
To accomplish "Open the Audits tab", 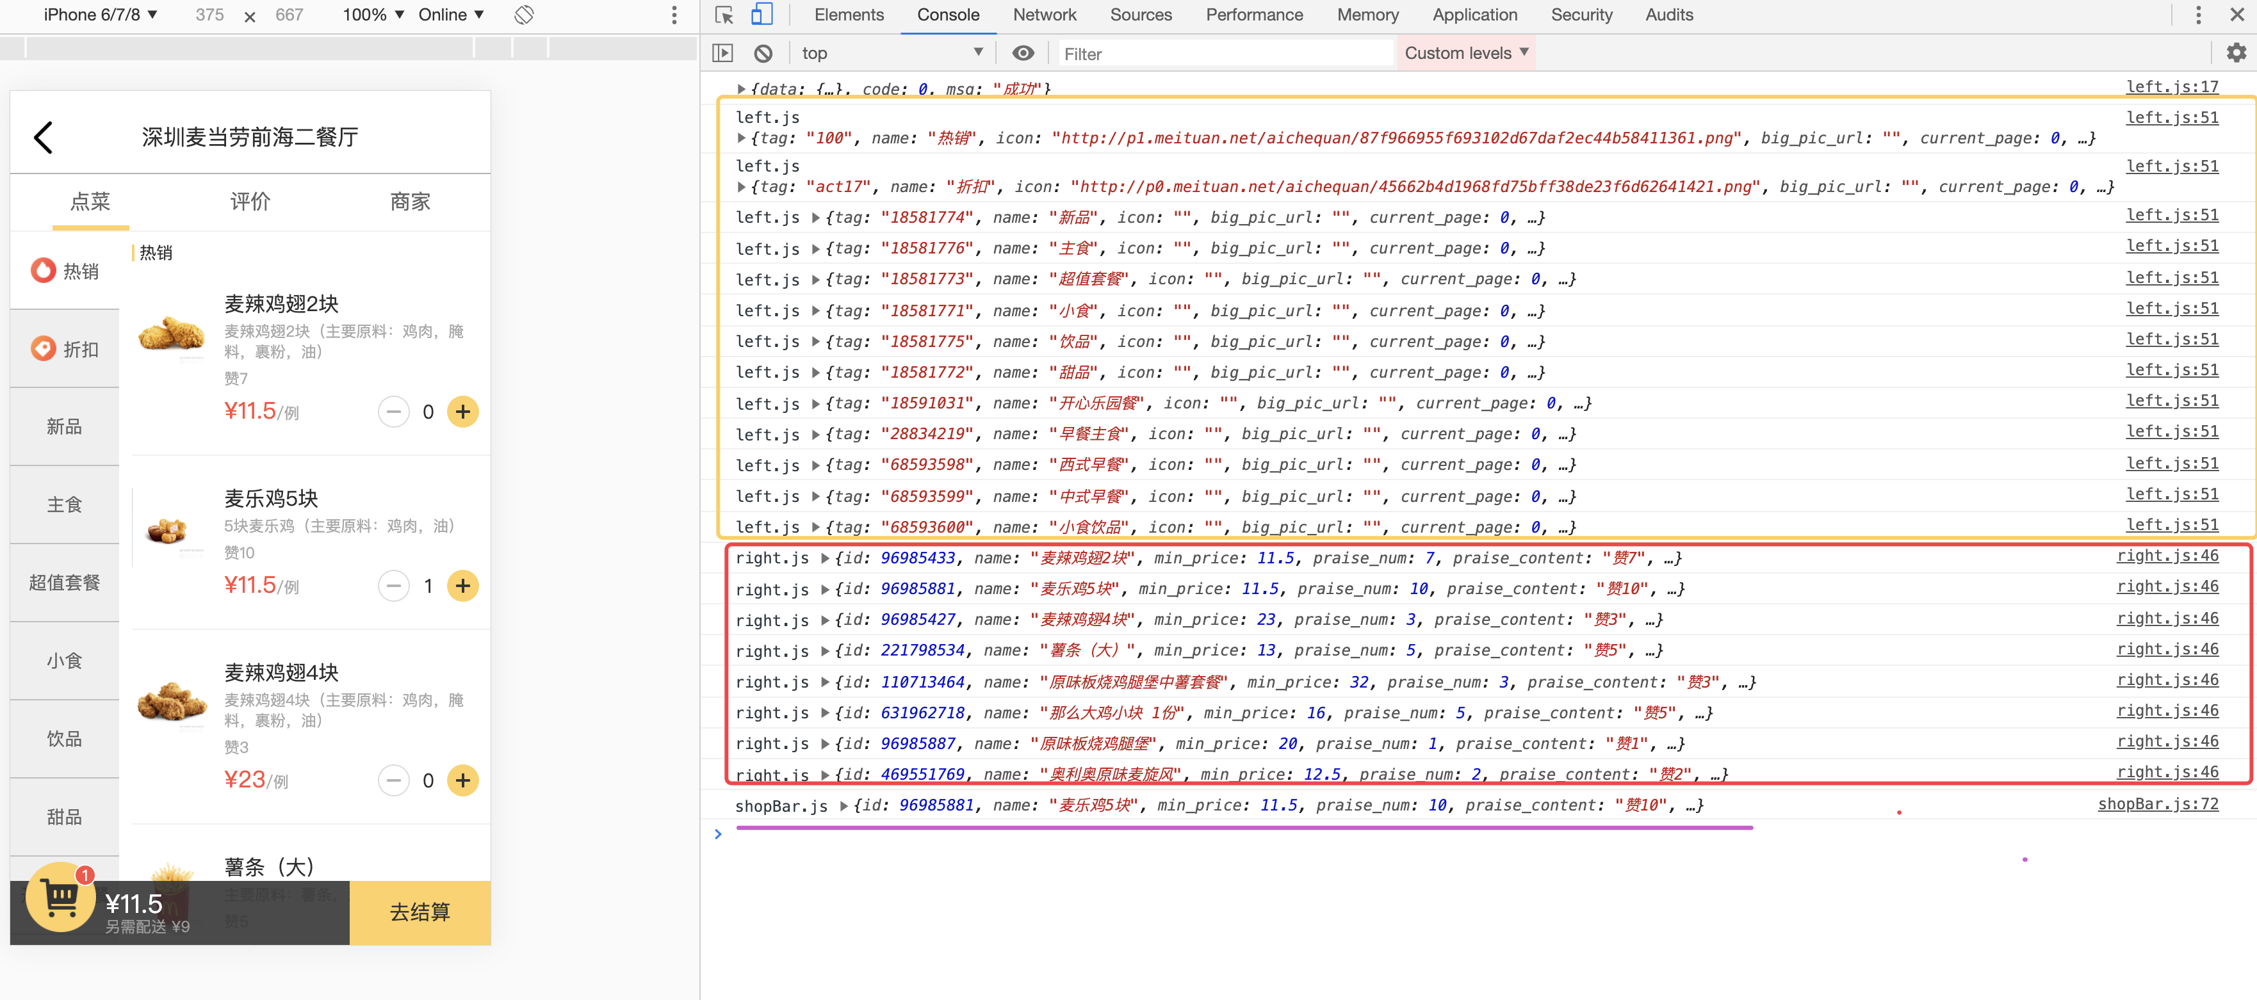I will [x=1668, y=15].
